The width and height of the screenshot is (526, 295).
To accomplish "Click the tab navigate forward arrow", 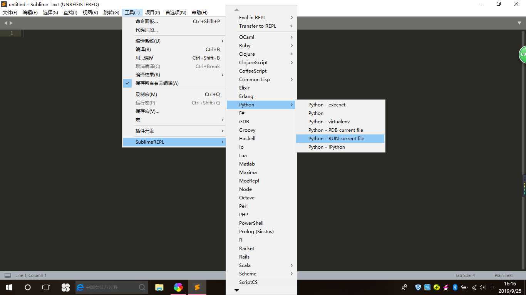I will click(11, 23).
